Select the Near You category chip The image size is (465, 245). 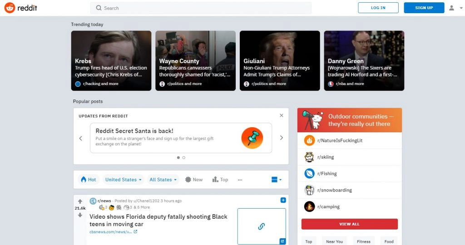pyautogui.click(x=335, y=241)
